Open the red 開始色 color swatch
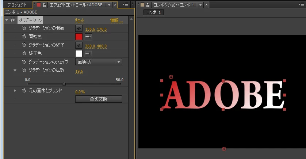306x159 pixels. pos(79,37)
